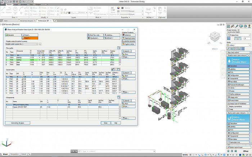Open the Insert ribbon tab
Screen dimensions: 252x157
coord(16,4)
